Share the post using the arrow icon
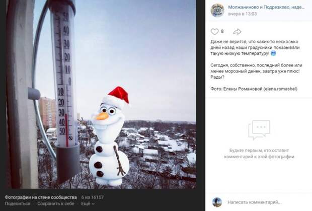The width and height of the screenshot is (312, 211). click(237, 31)
